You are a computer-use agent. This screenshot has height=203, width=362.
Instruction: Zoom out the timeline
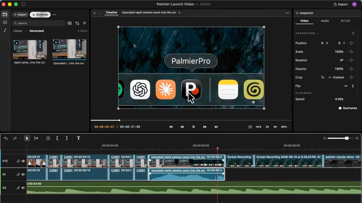coord(324,138)
